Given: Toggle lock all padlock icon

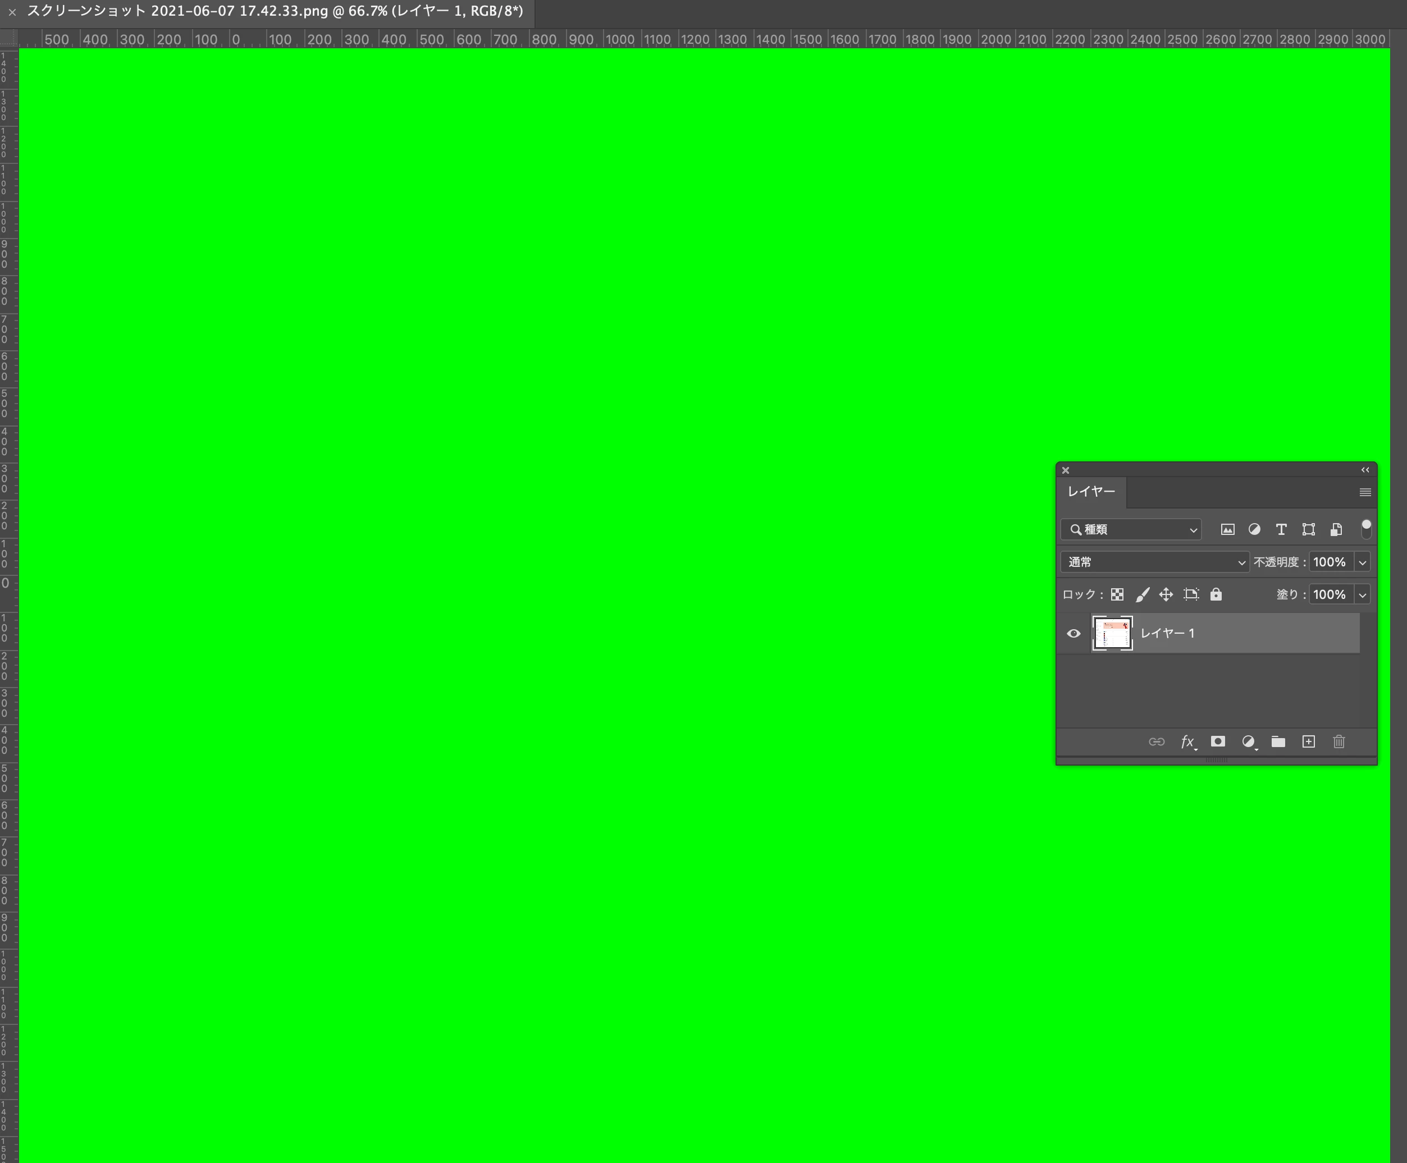Looking at the screenshot, I should (x=1216, y=594).
